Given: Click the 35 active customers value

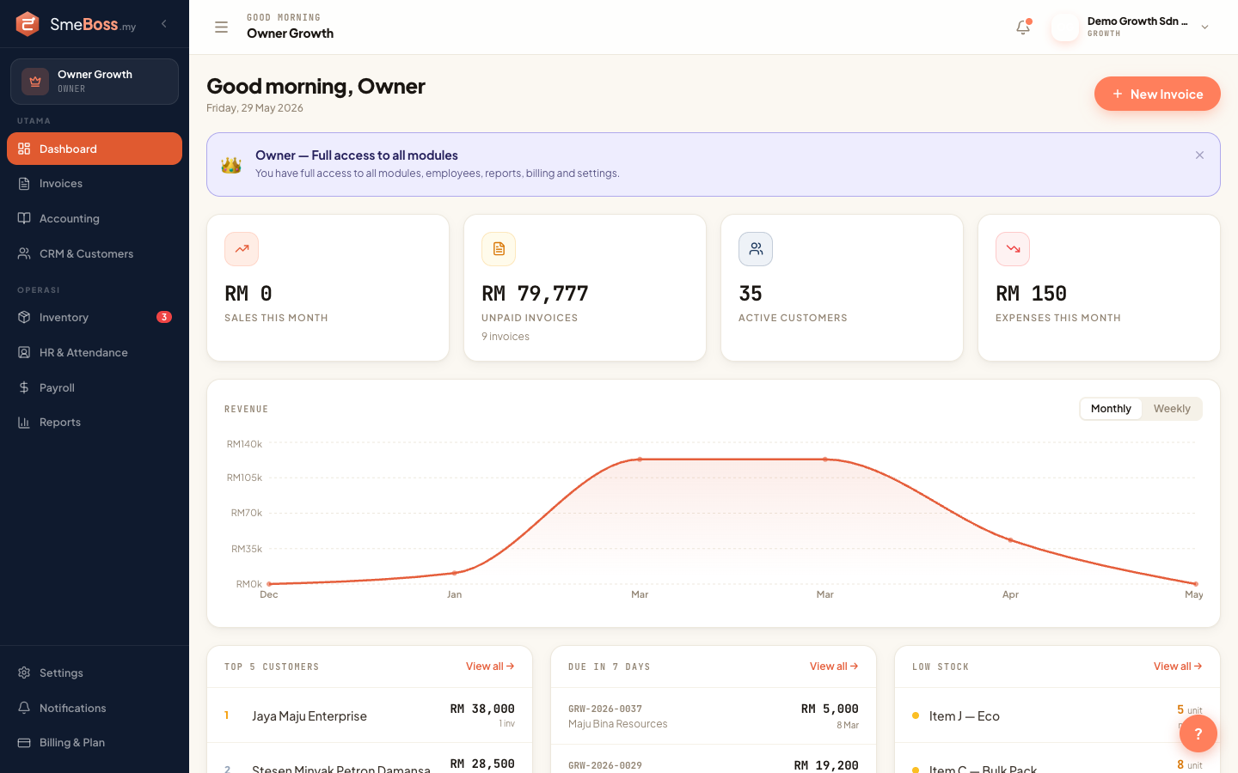Looking at the screenshot, I should tap(751, 294).
